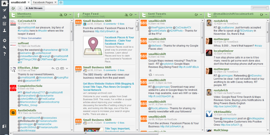Open the Home streams icon in sidebar
The width and height of the screenshot is (270, 135).
[4, 3]
